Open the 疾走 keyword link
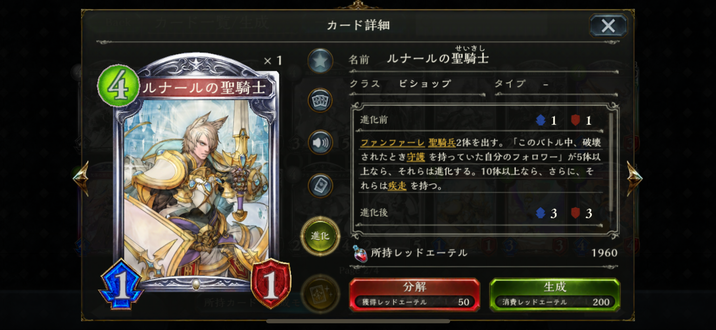The height and width of the screenshot is (330, 716). pos(397,186)
